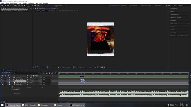191x107 pixels.
Task: Select the Roto Brush tool
Action: coord(38,6)
